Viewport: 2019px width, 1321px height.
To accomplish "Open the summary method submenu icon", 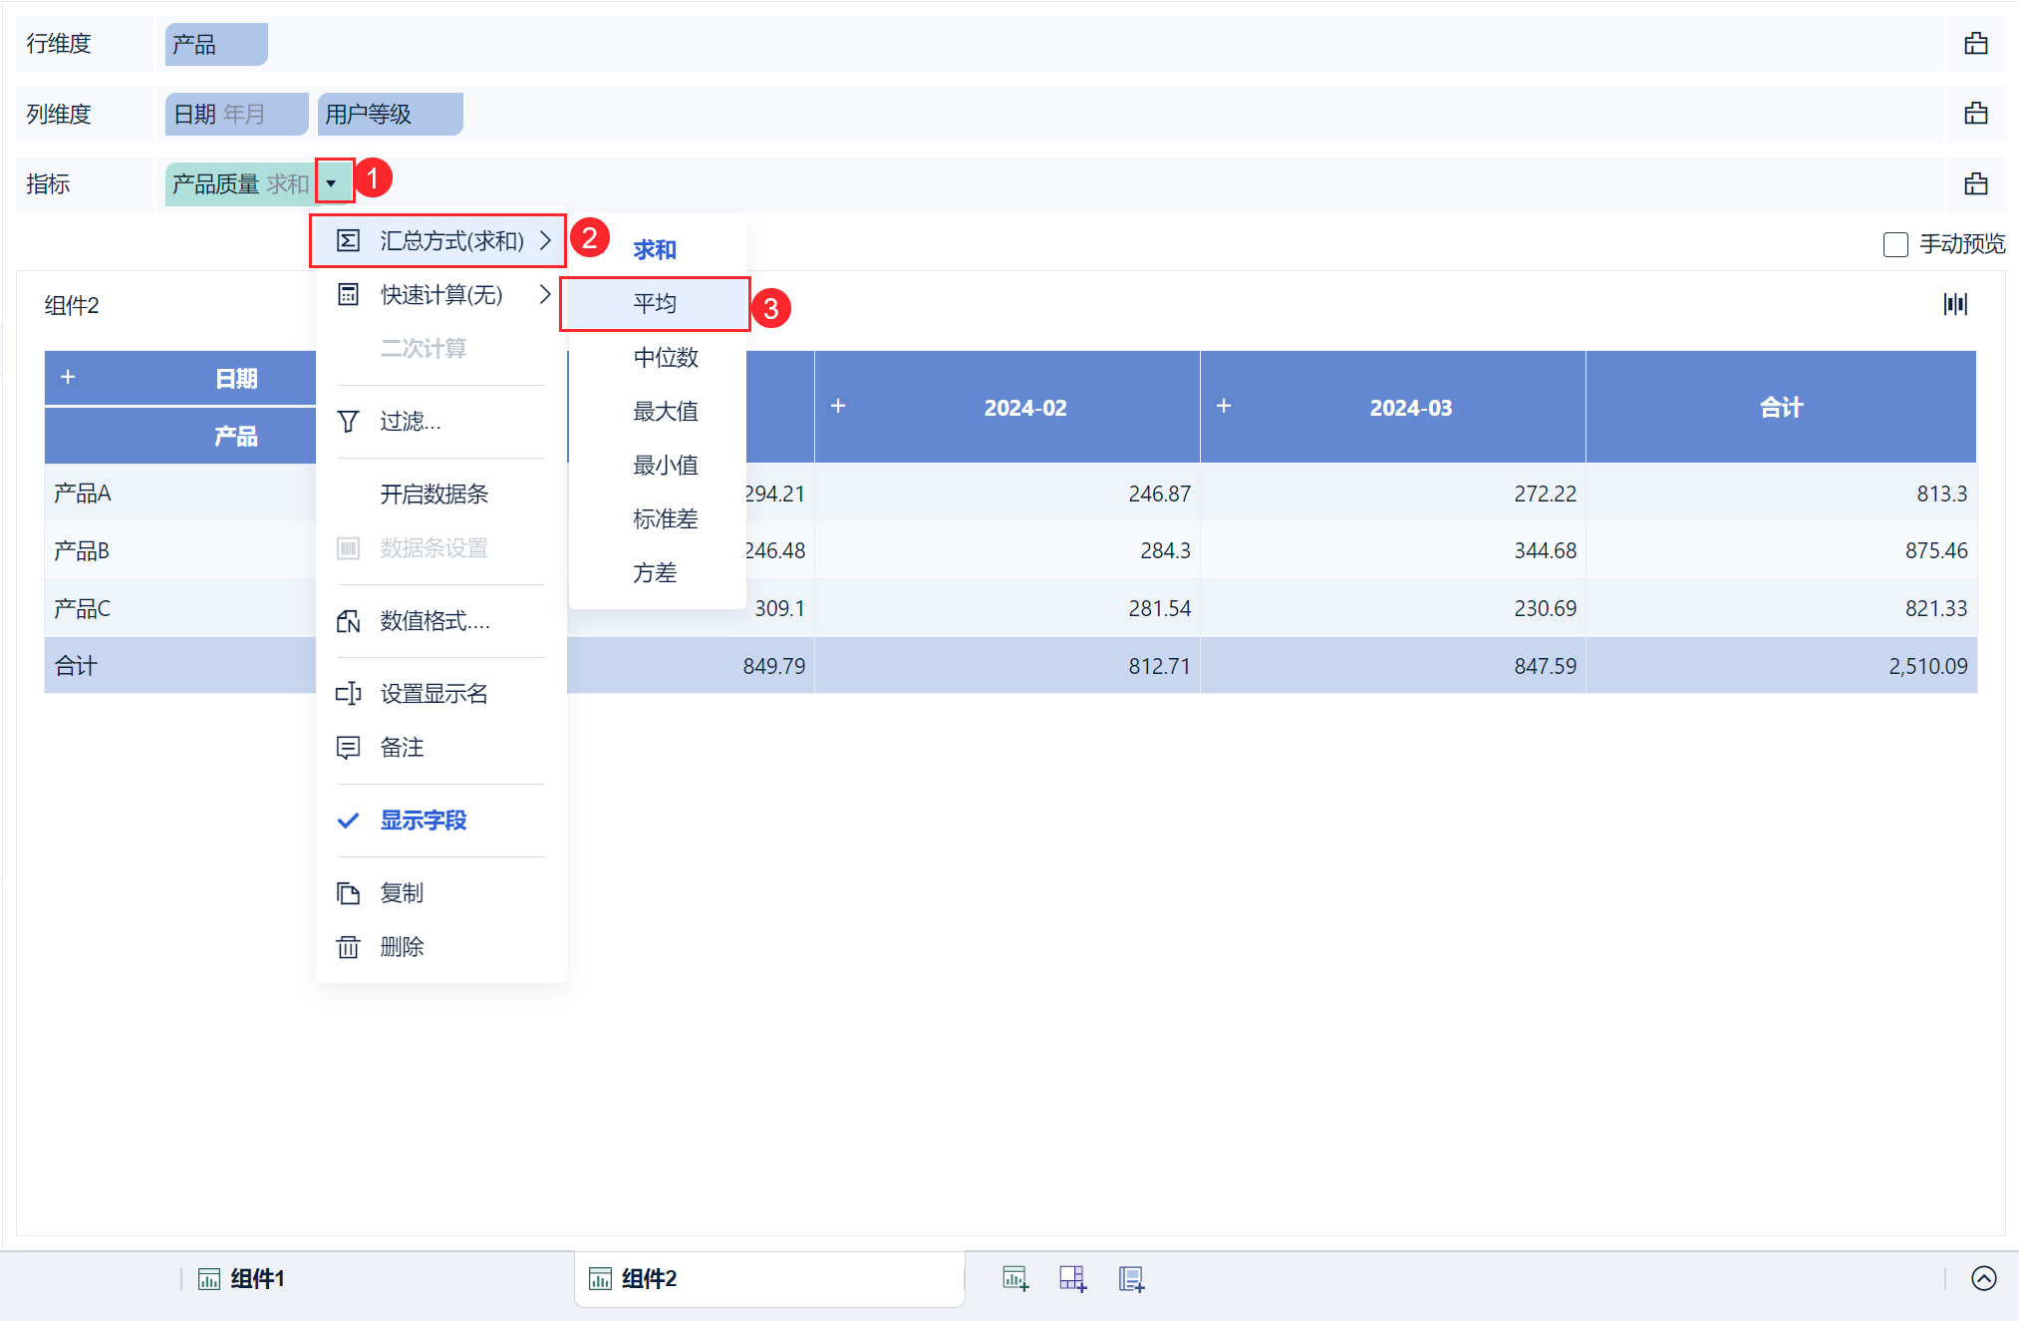I will (x=347, y=239).
